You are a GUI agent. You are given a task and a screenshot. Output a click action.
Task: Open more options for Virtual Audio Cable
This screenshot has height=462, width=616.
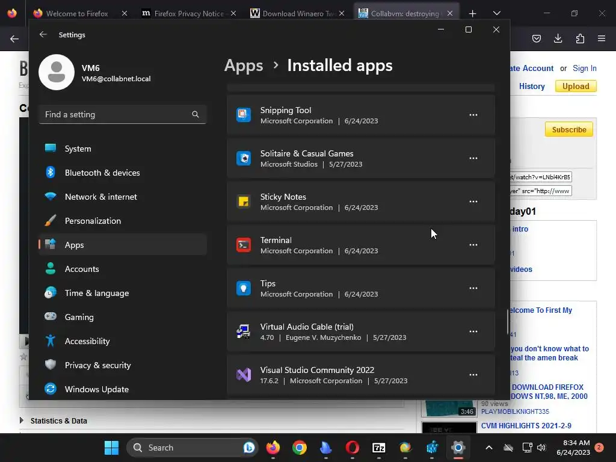click(x=473, y=331)
